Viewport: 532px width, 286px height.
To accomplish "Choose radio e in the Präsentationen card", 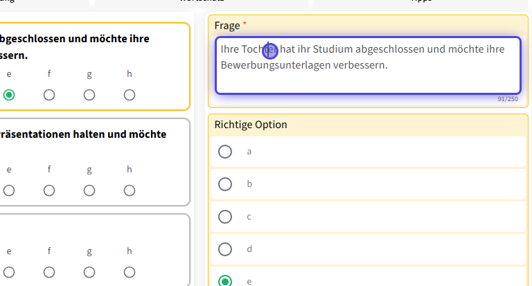I will (x=9, y=190).
